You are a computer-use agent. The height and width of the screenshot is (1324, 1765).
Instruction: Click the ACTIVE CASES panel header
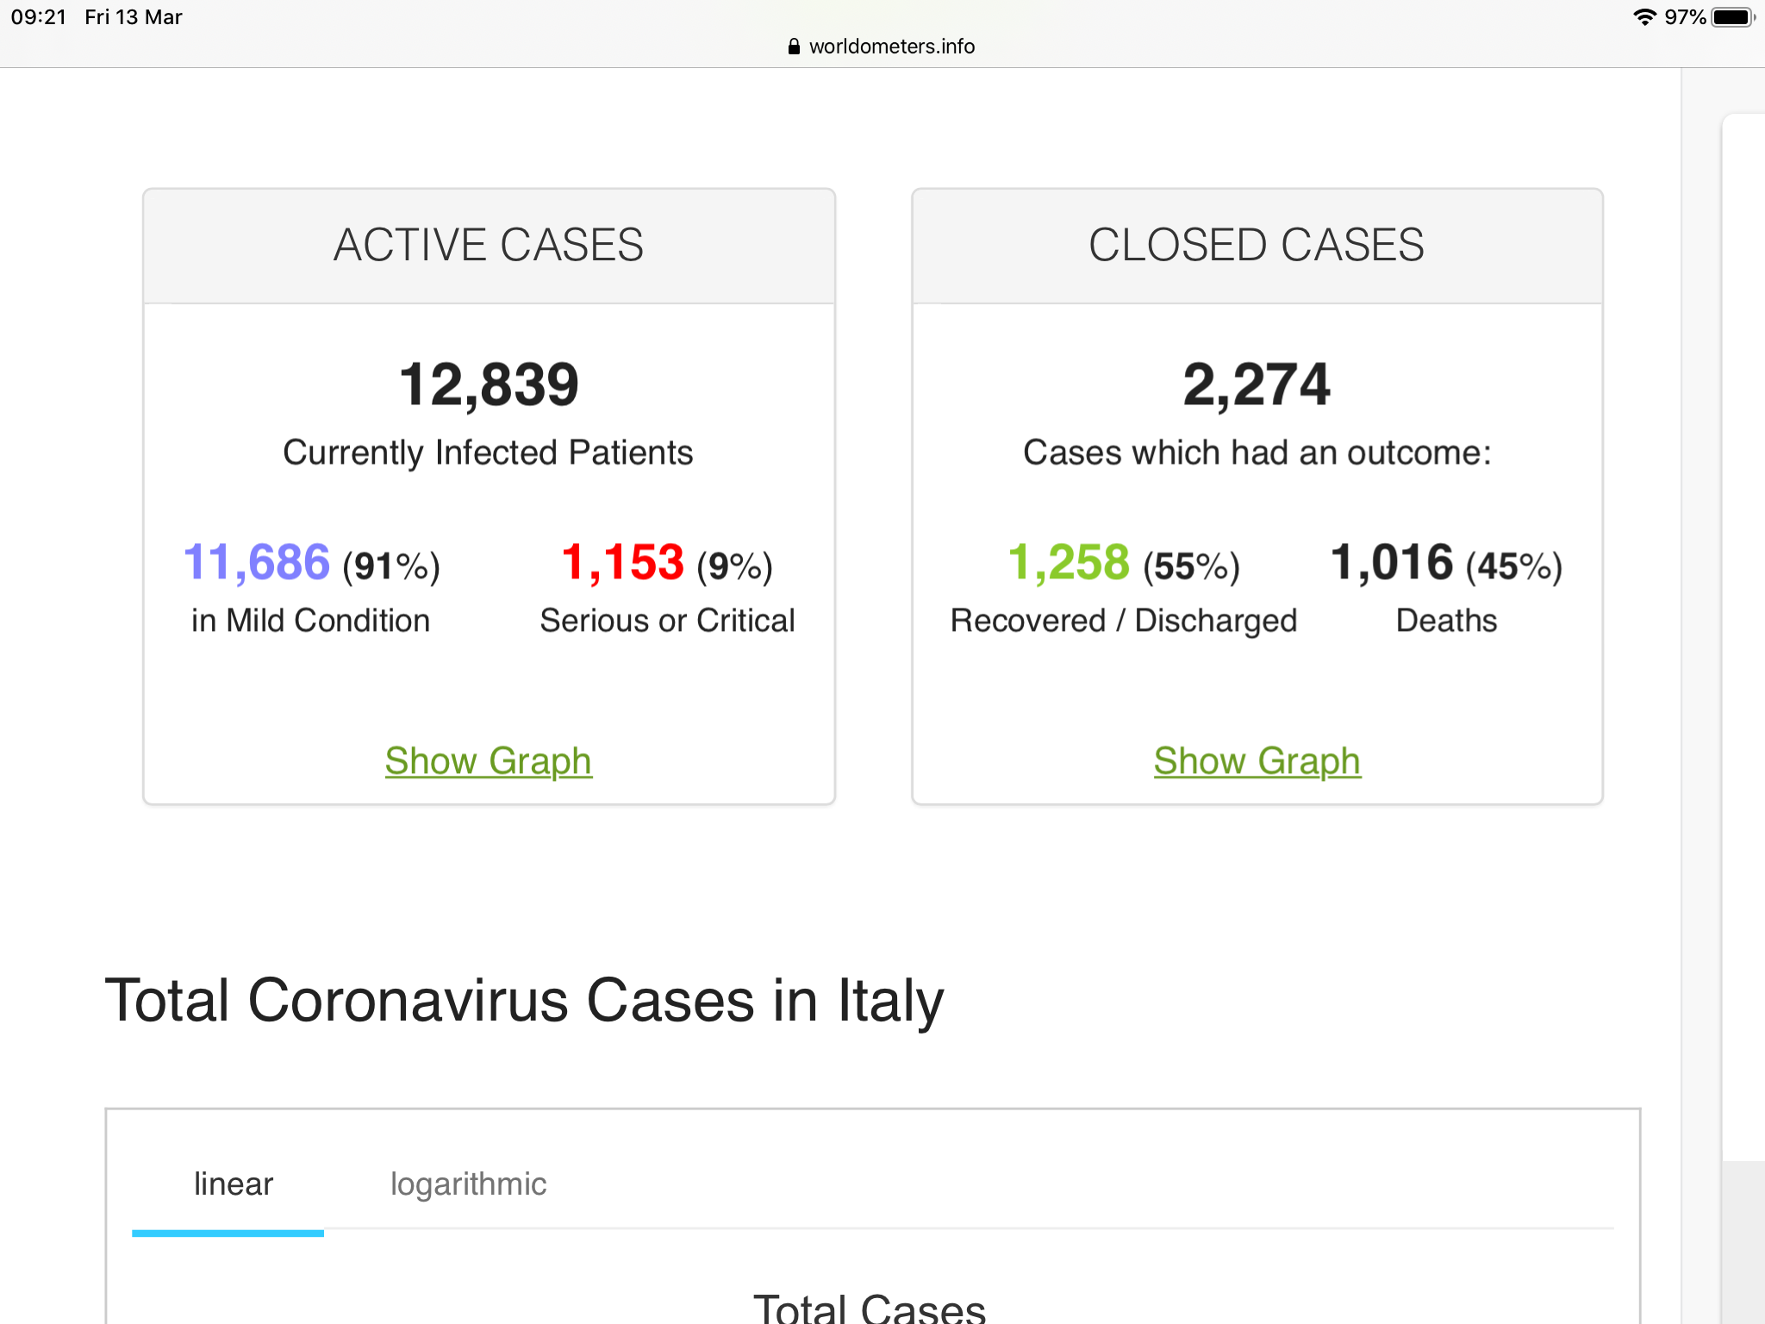coord(489,246)
